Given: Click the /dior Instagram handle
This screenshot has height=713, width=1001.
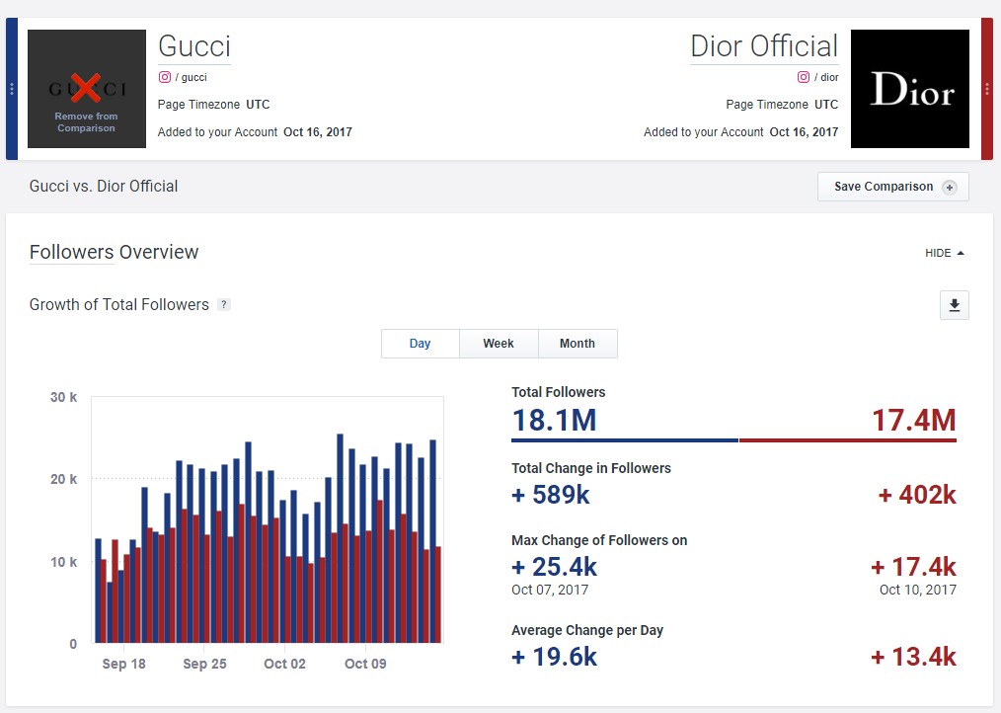Looking at the screenshot, I should pos(828,77).
